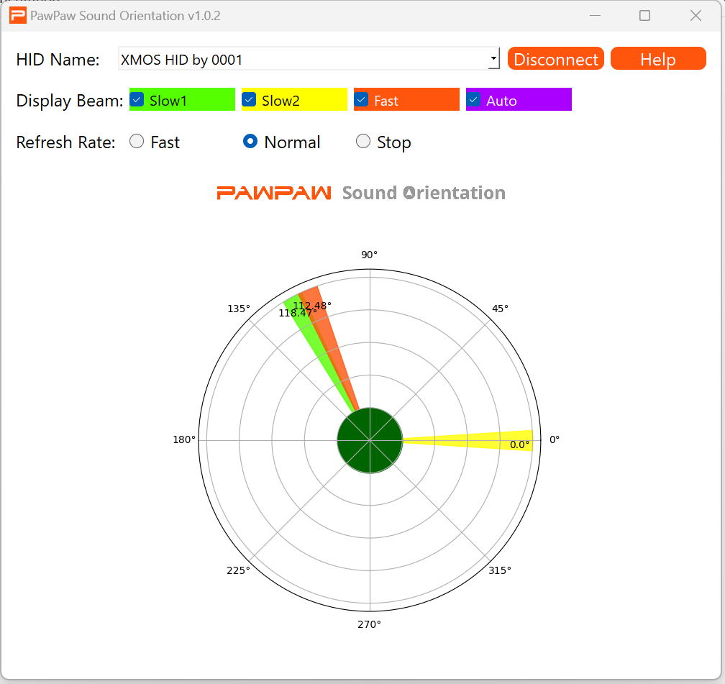Open Help
Screen dimensions: 725x684
pyautogui.click(x=658, y=59)
